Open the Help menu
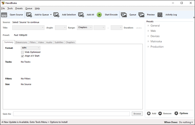Image resolution: width=195 pixels, height=125 pixels. 37,8
